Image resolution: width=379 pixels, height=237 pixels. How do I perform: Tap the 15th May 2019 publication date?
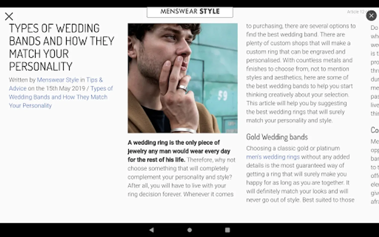pyautogui.click(x=66, y=88)
